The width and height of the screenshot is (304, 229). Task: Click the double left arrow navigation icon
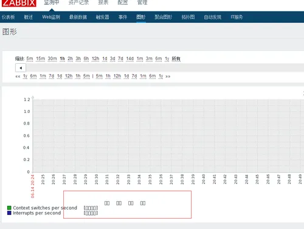point(18,77)
